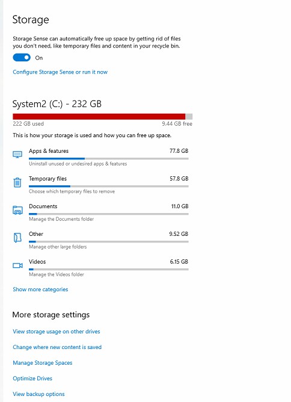Click the Manage Storage Spaces link

[x=43, y=363]
